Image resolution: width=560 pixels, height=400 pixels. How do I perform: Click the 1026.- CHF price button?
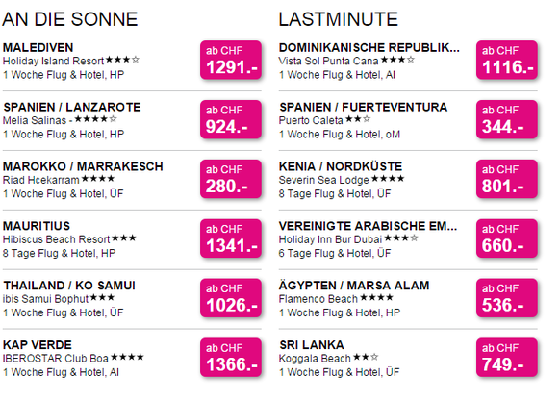[x=231, y=297]
